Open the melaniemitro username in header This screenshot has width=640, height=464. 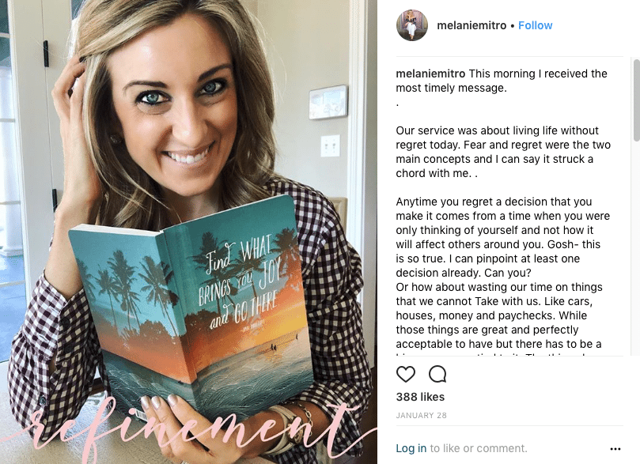coord(471,25)
